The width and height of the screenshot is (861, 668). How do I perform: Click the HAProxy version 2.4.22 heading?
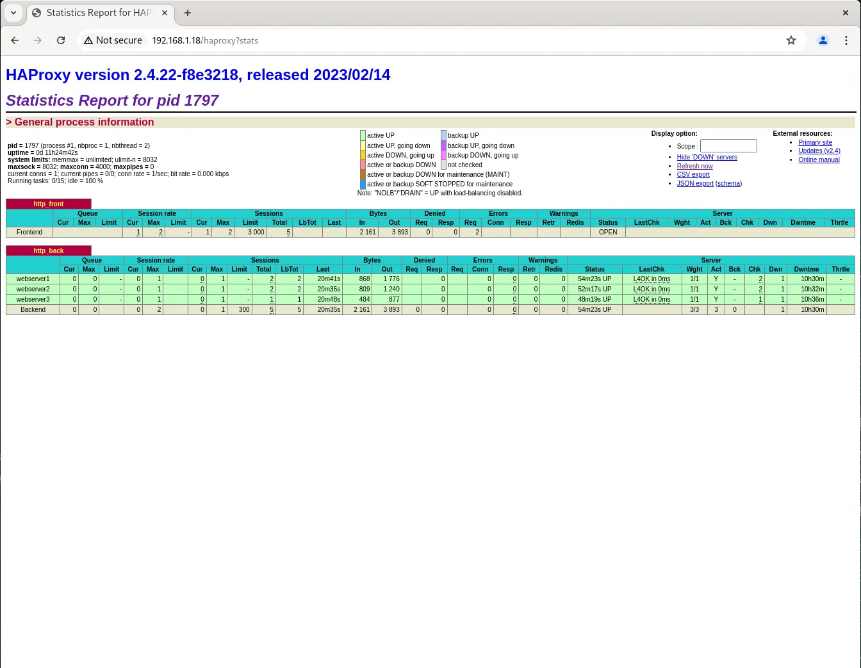coord(198,75)
